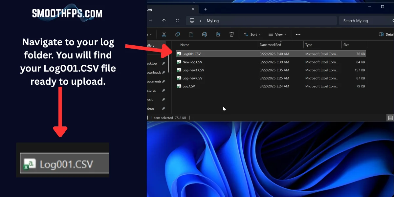Image resolution: width=394 pixels, height=197 pixels.
Task: Open the Sort options dropdown
Action: pos(252,34)
